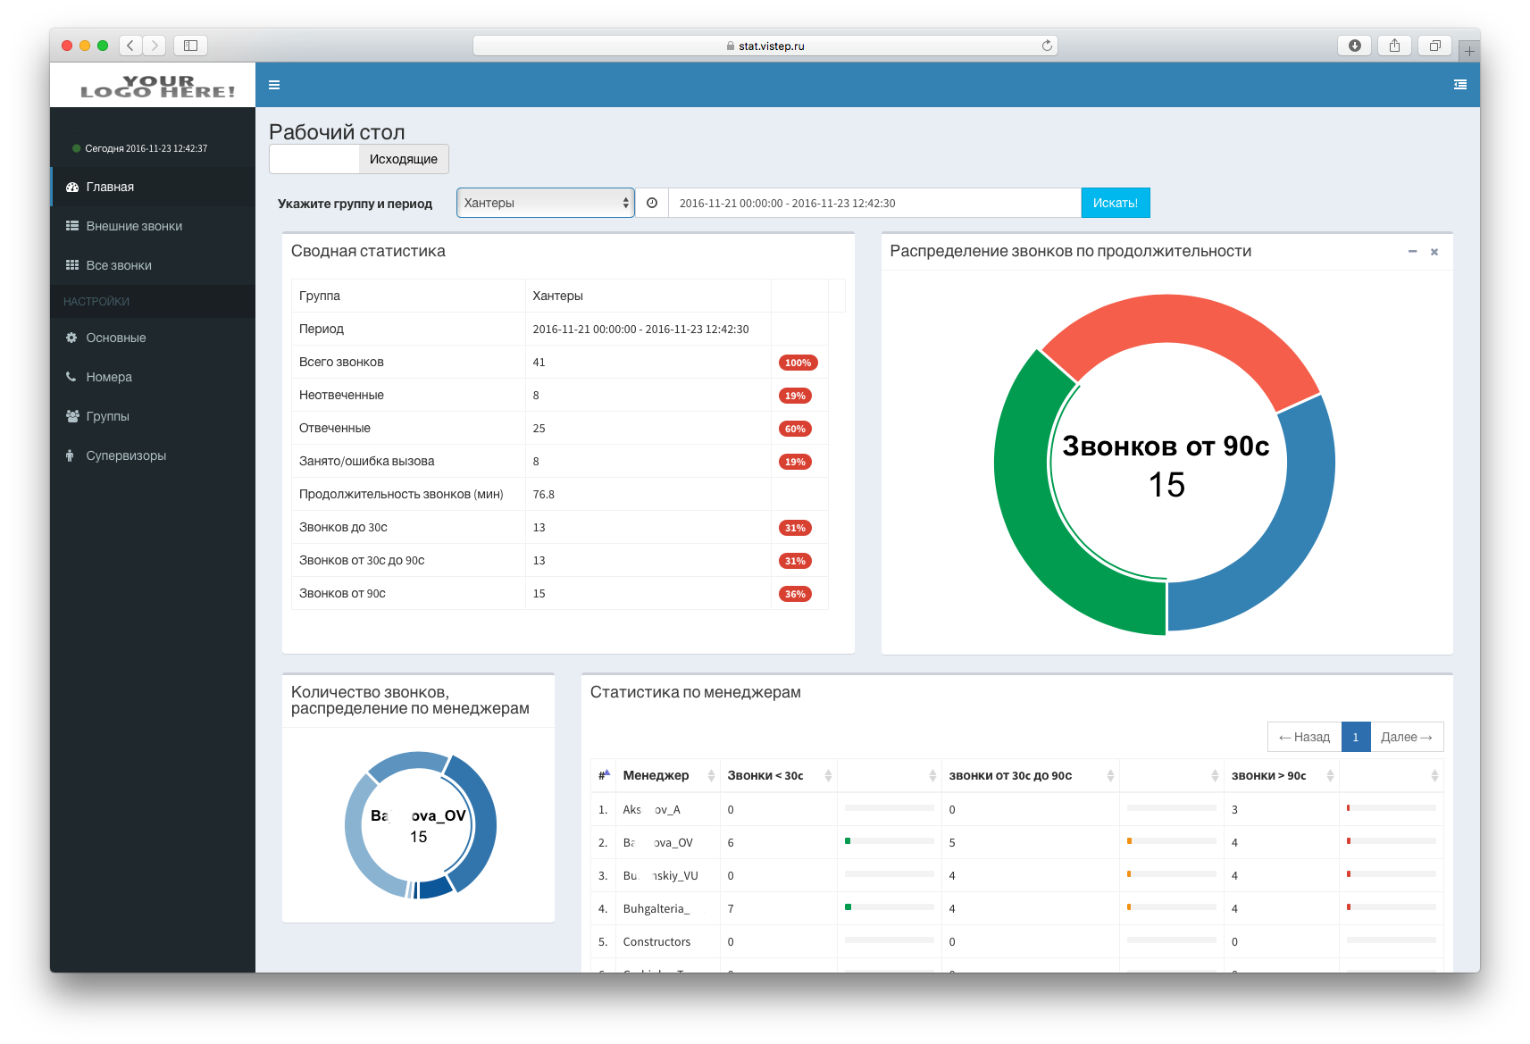Open right control panel icon in header
This screenshot has width=1530, height=1044.
pos(1459,85)
